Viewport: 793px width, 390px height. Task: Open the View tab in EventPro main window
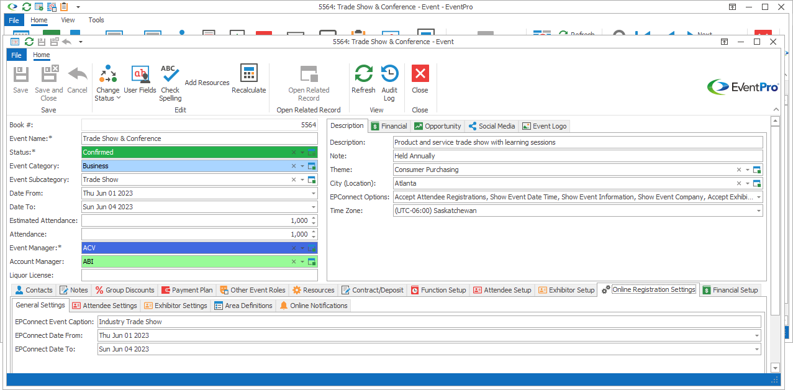68,20
